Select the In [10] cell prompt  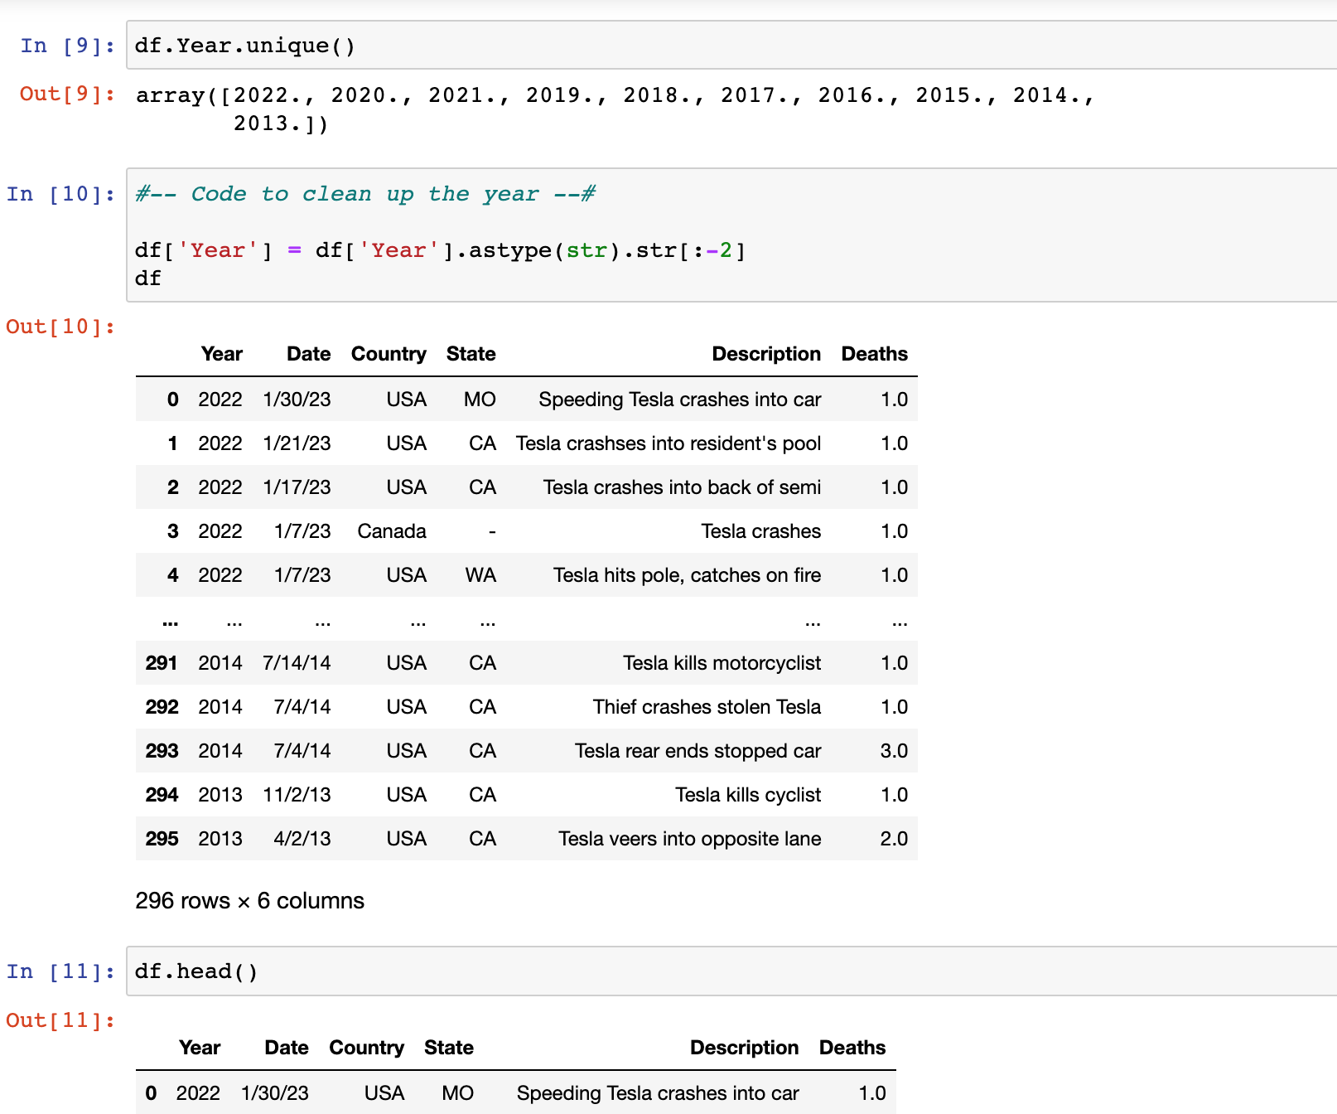(x=60, y=194)
